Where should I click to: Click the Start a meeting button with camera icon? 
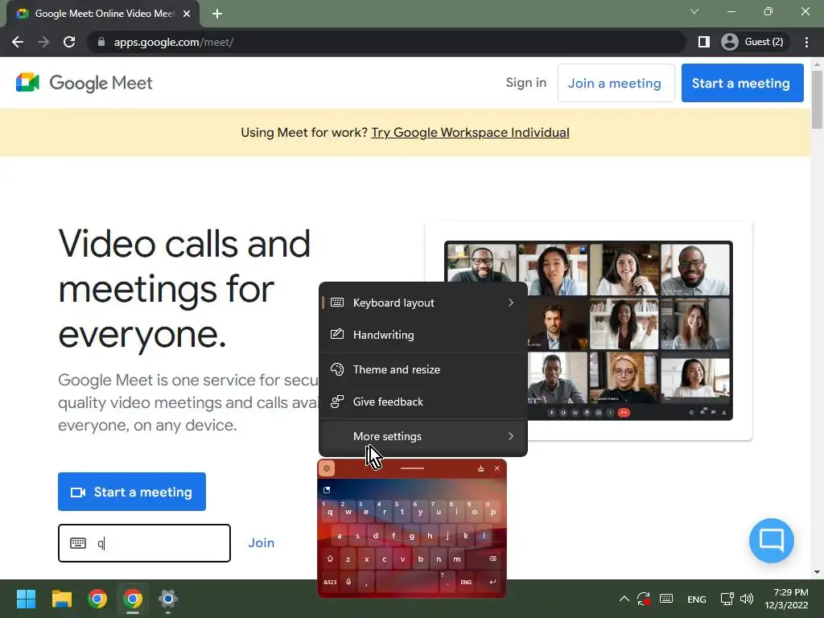pos(132,492)
